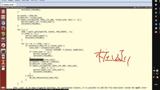This screenshot has height=90, width=160.
Task: Open the floppy disk save icon in launcher
Action: point(3,68)
